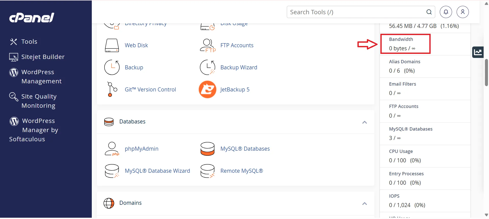Click the notifications bell icon
489x219 pixels.
tap(446, 12)
